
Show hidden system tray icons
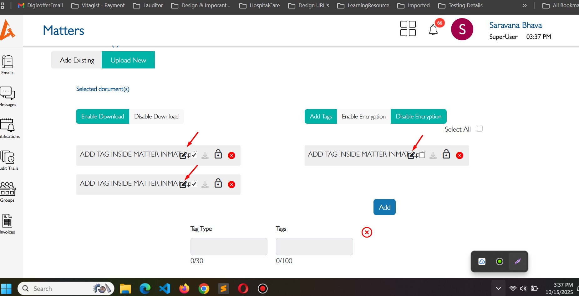(498, 288)
